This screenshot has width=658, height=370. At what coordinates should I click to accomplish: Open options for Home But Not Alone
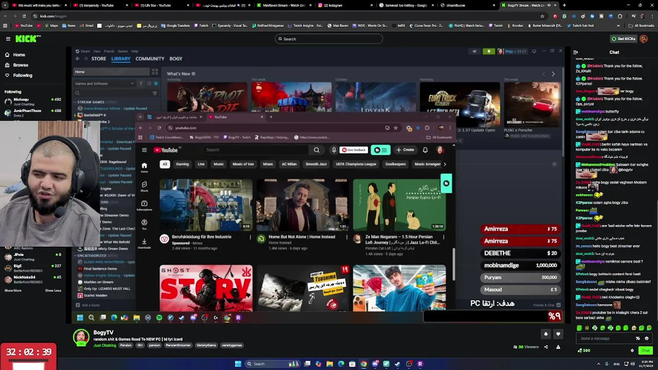point(347,237)
